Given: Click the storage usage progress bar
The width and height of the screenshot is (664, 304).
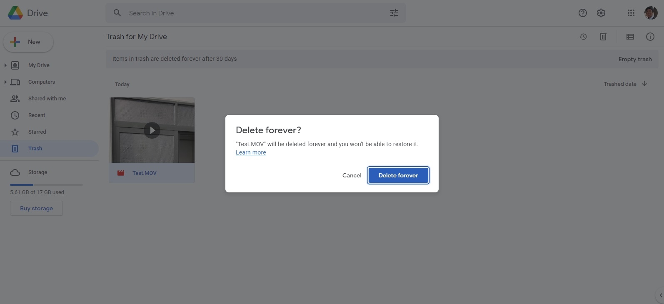Looking at the screenshot, I should coord(46,184).
